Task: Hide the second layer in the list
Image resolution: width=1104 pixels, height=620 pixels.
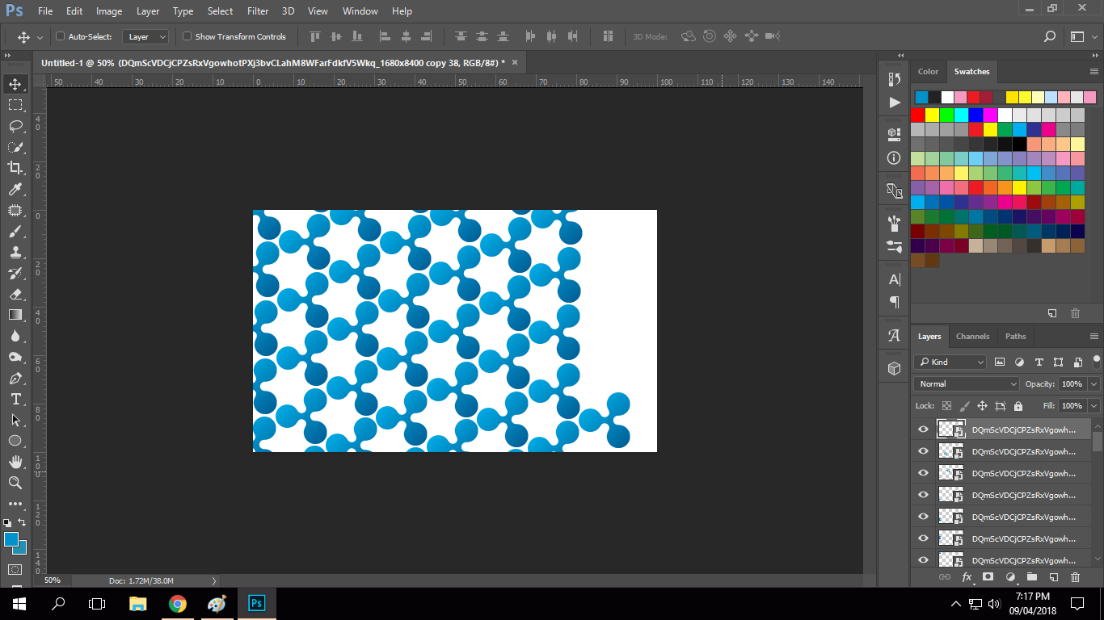Action: pyautogui.click(x=923, y=451)
